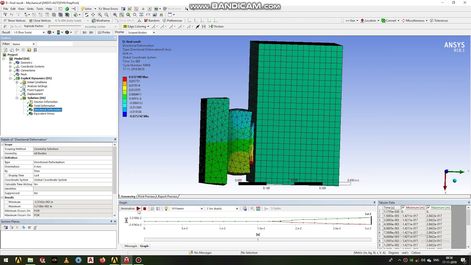Click the lightbulb update animation icon
Screen dimensions: 471x265
(x=166, y=209)
